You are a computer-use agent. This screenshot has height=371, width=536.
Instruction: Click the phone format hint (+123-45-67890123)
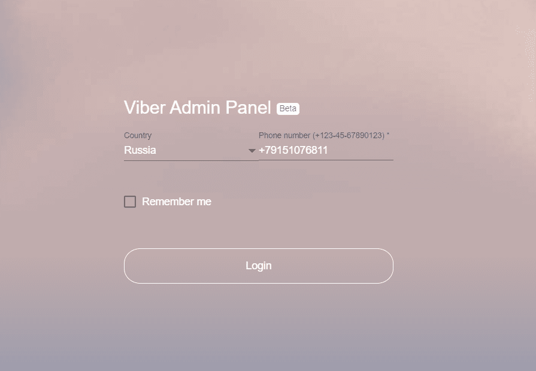pyautogui.click(x=349, y=136)
